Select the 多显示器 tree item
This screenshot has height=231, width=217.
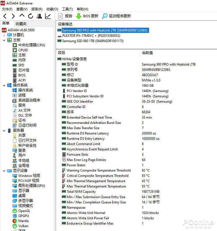(x=23, y=201)
